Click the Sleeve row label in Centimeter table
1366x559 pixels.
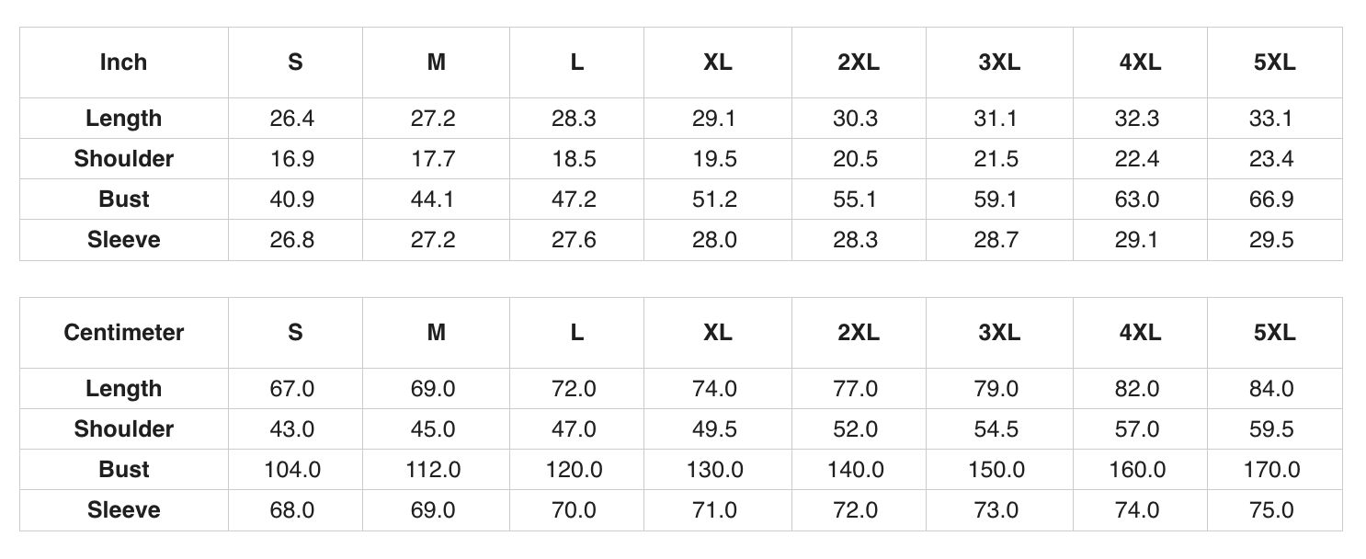pyautogui.click(x=124, y=510)
